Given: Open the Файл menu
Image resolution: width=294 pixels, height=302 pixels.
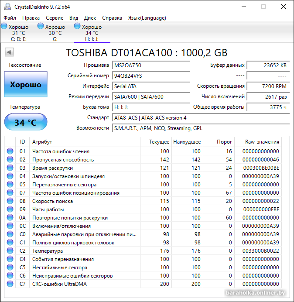Looking at the screenshot, I should pos(10,18).
